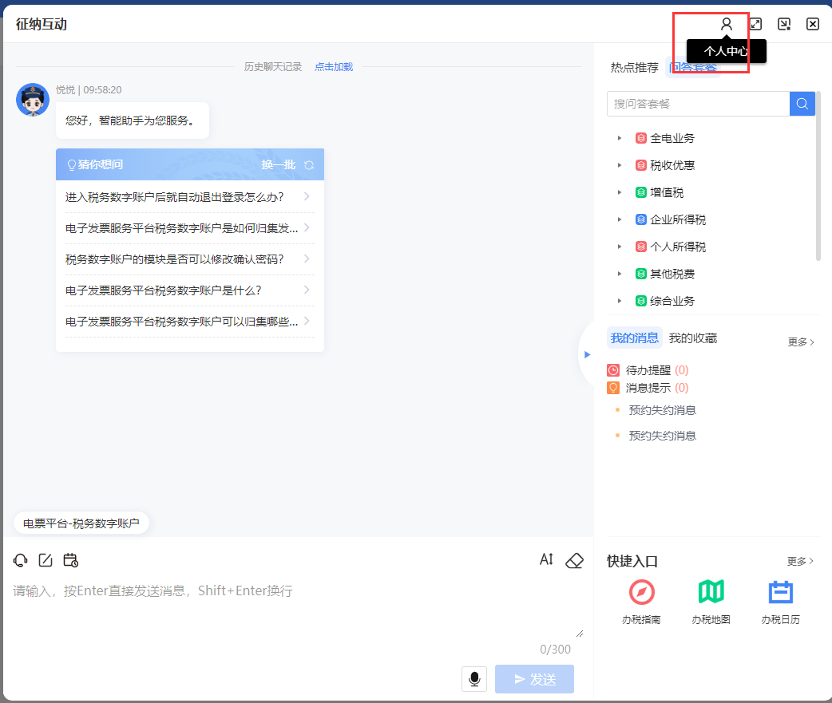This screenshot has height=703, width=832.
Task: Click 换一批 to refresh suggested questions
Action: pos(279,165)
